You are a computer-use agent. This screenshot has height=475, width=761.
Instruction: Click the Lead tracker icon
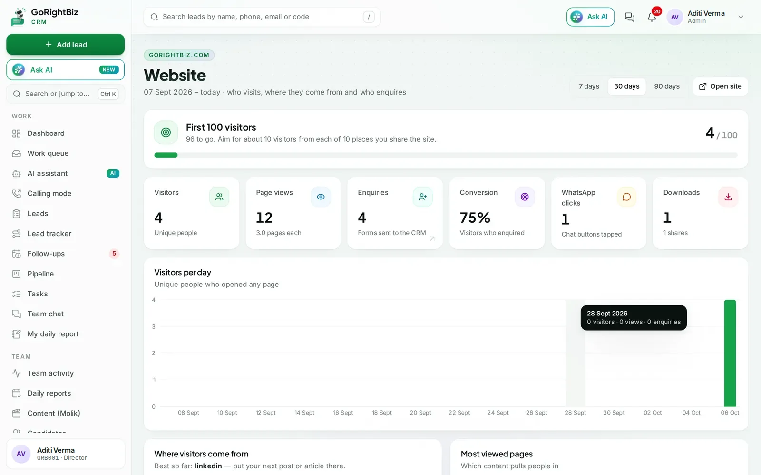16,234
